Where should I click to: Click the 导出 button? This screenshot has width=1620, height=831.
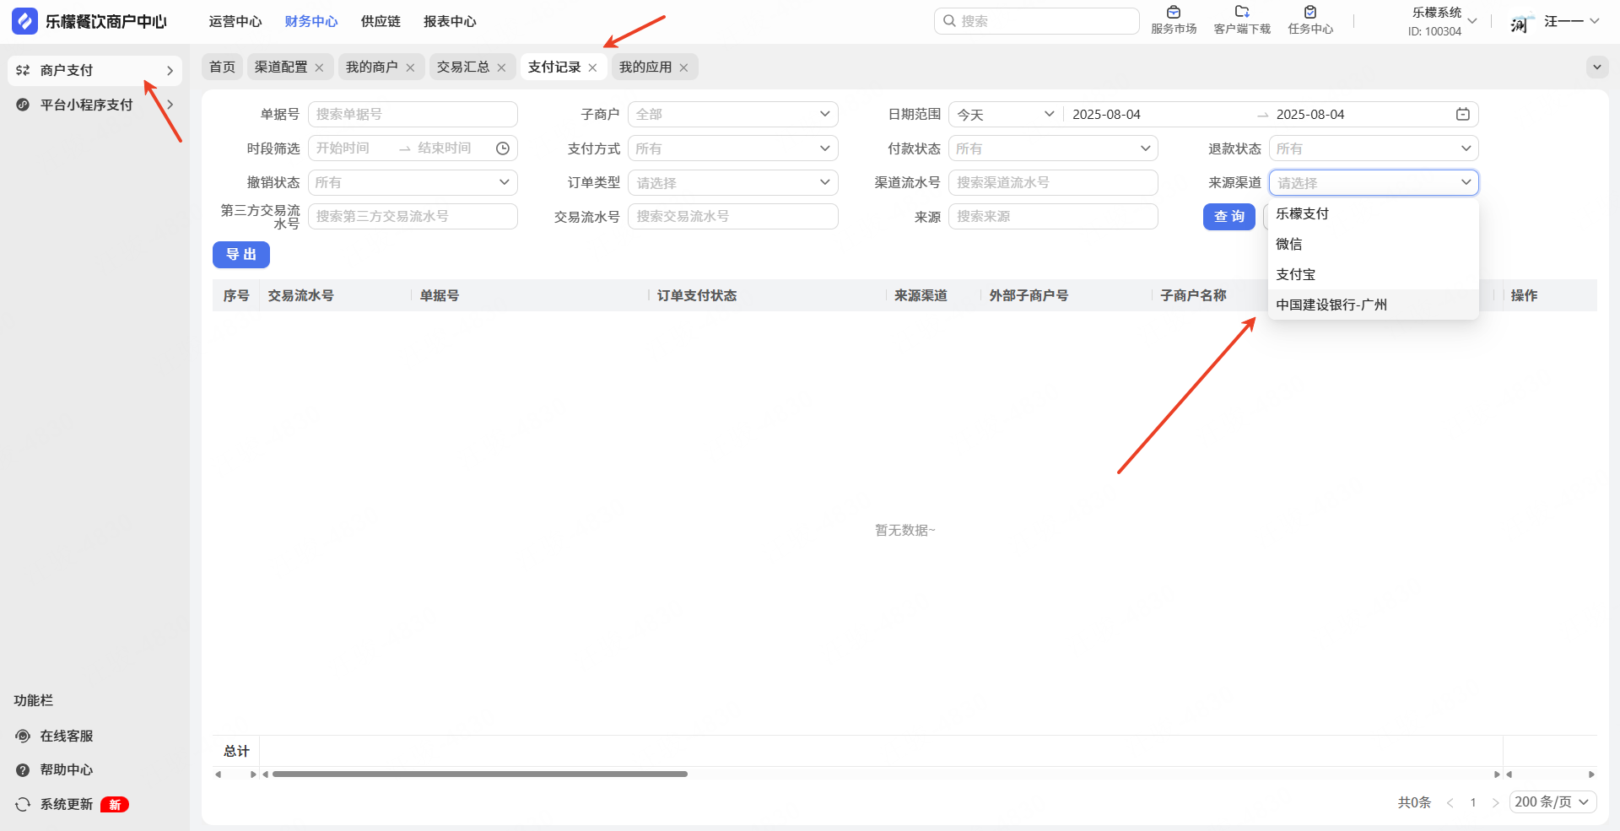[x=241, y=255]
